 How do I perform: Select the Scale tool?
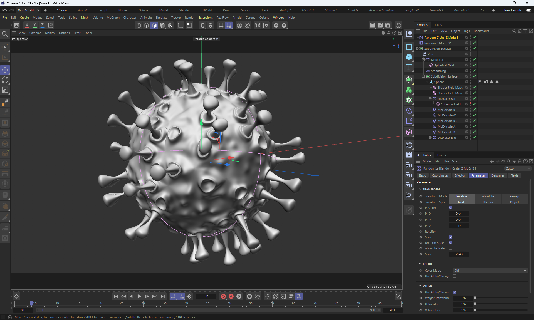point(5,90)
